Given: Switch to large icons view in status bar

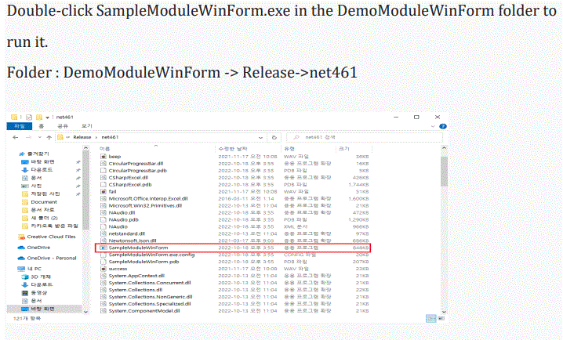Looking at the screenshot, I should click(x=441, y=319).
